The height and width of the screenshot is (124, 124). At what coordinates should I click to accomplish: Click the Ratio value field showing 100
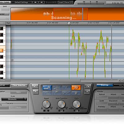tap(77, 111)
